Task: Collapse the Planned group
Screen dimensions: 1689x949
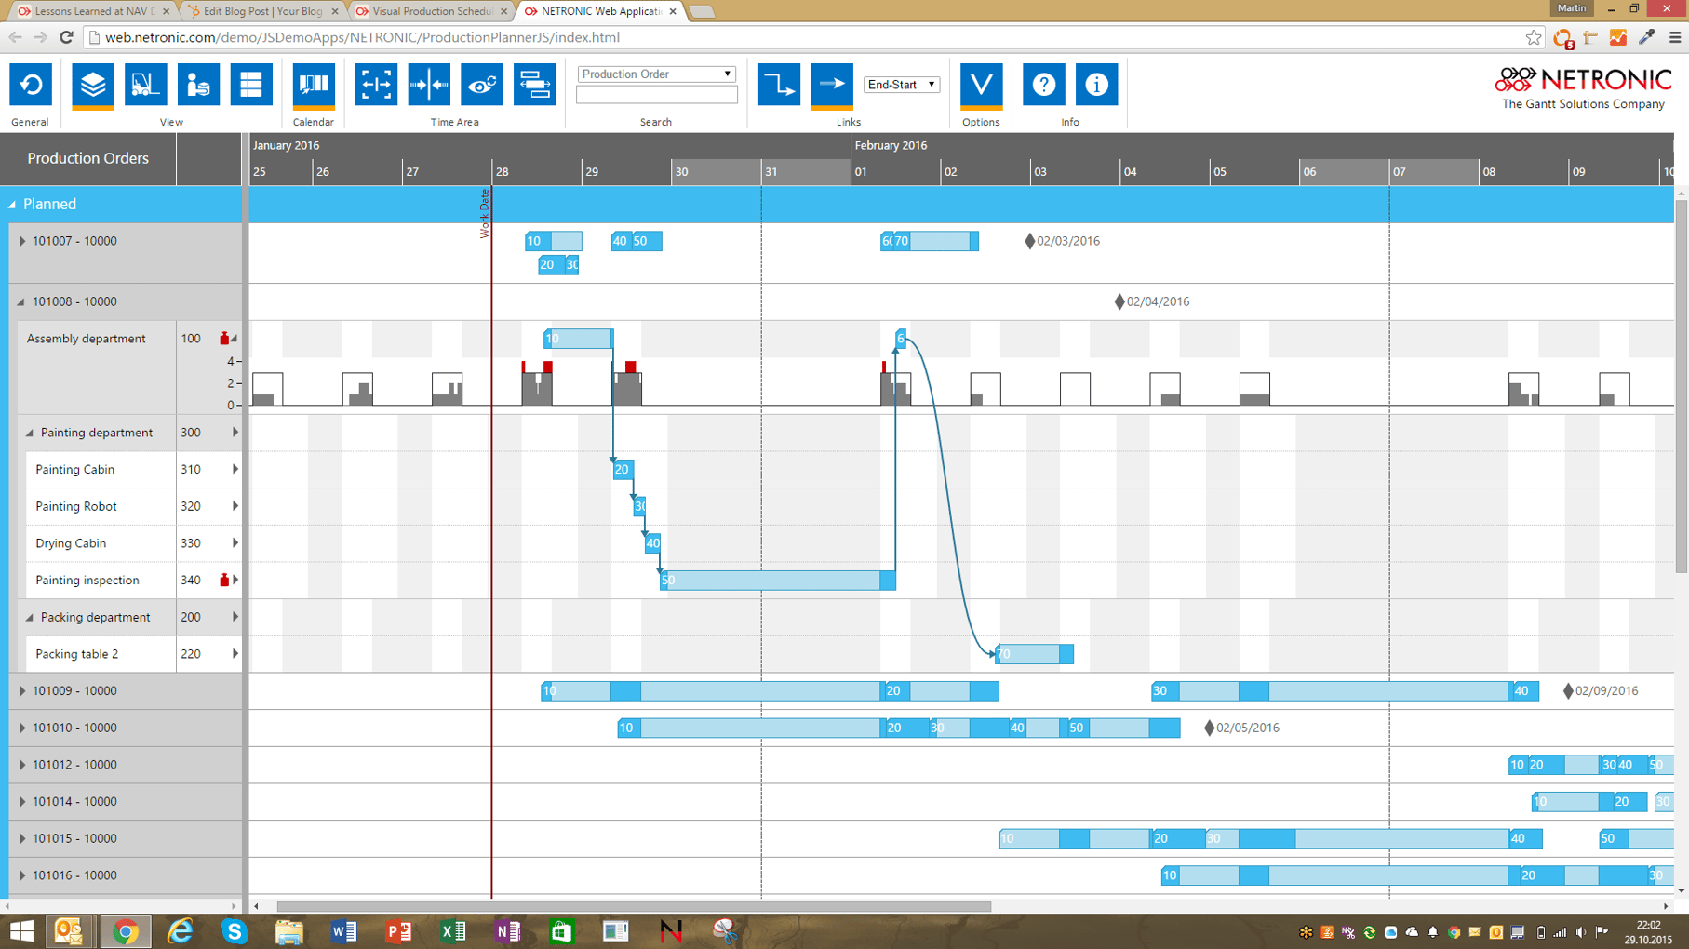Action: click(12, 205)
